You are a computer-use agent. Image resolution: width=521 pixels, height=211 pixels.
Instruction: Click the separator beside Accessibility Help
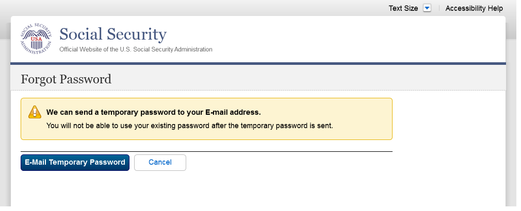coord(439,8)
